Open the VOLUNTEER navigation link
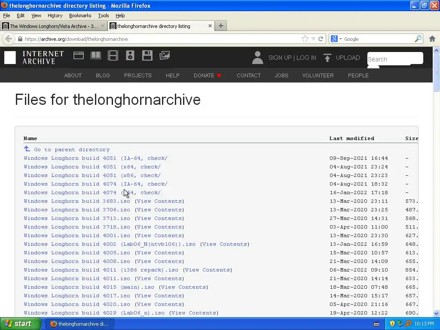 click(x=318, y=76)
